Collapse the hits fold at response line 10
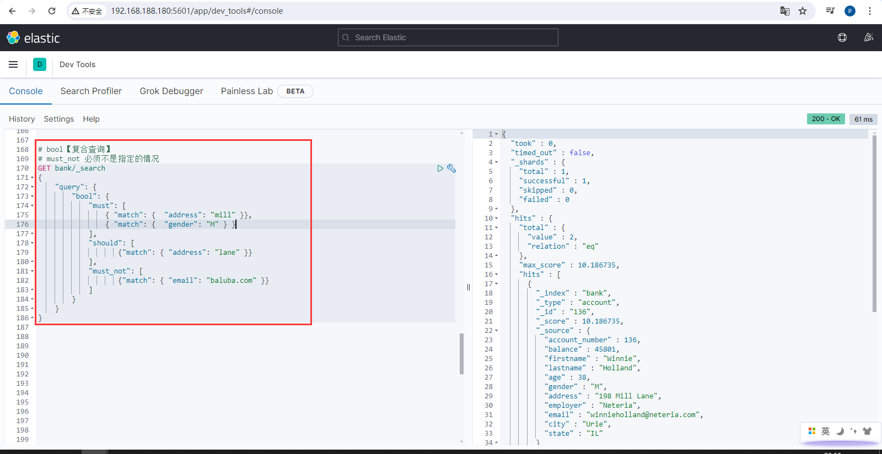882x454 pixels. [496, 218]
